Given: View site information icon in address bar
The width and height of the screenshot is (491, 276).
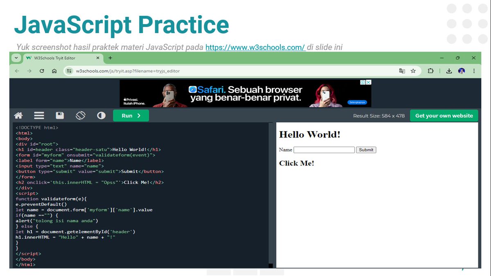Looking at the screenshot, I should (x=70, y=71).
